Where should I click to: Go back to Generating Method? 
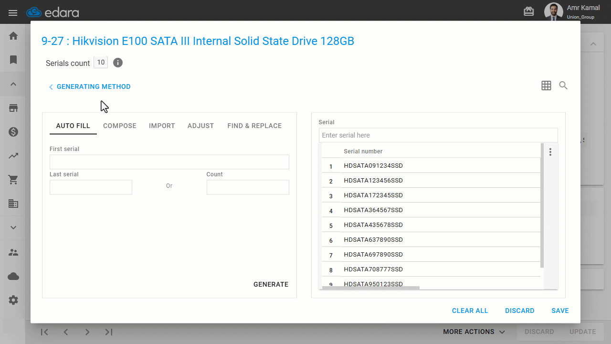[89, 86]
